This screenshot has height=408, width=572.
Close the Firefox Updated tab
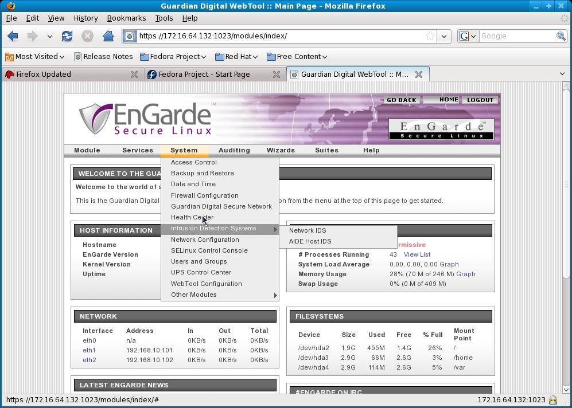(x=134, y=74)
